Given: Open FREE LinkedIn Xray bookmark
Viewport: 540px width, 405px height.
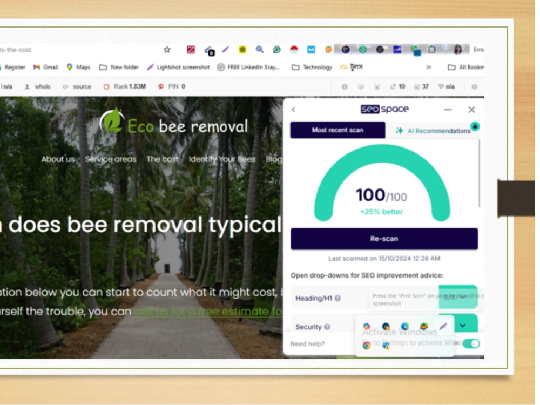Looking at the screenshot, I should point(248,67).
